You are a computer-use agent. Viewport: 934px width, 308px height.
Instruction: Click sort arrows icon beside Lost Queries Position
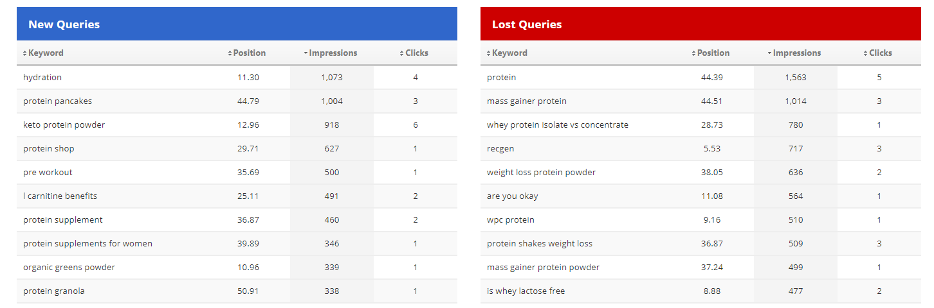(694, 53)
